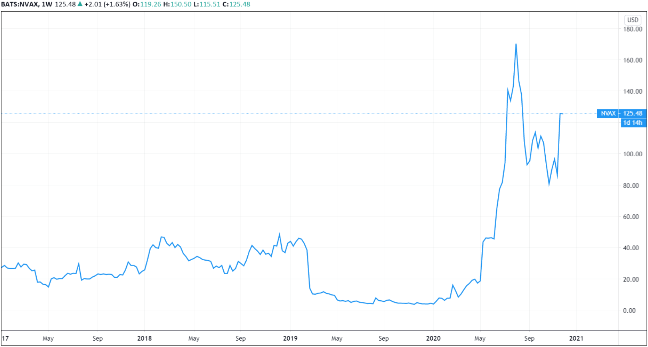Click the USD currency button
This screenshot has height=347, width=648.
[632, 20]
